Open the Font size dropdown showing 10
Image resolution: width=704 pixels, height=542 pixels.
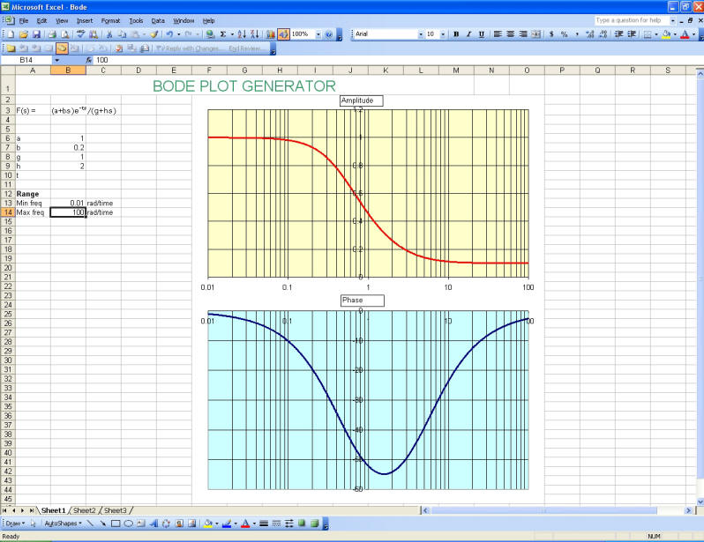tap(443, 34)
